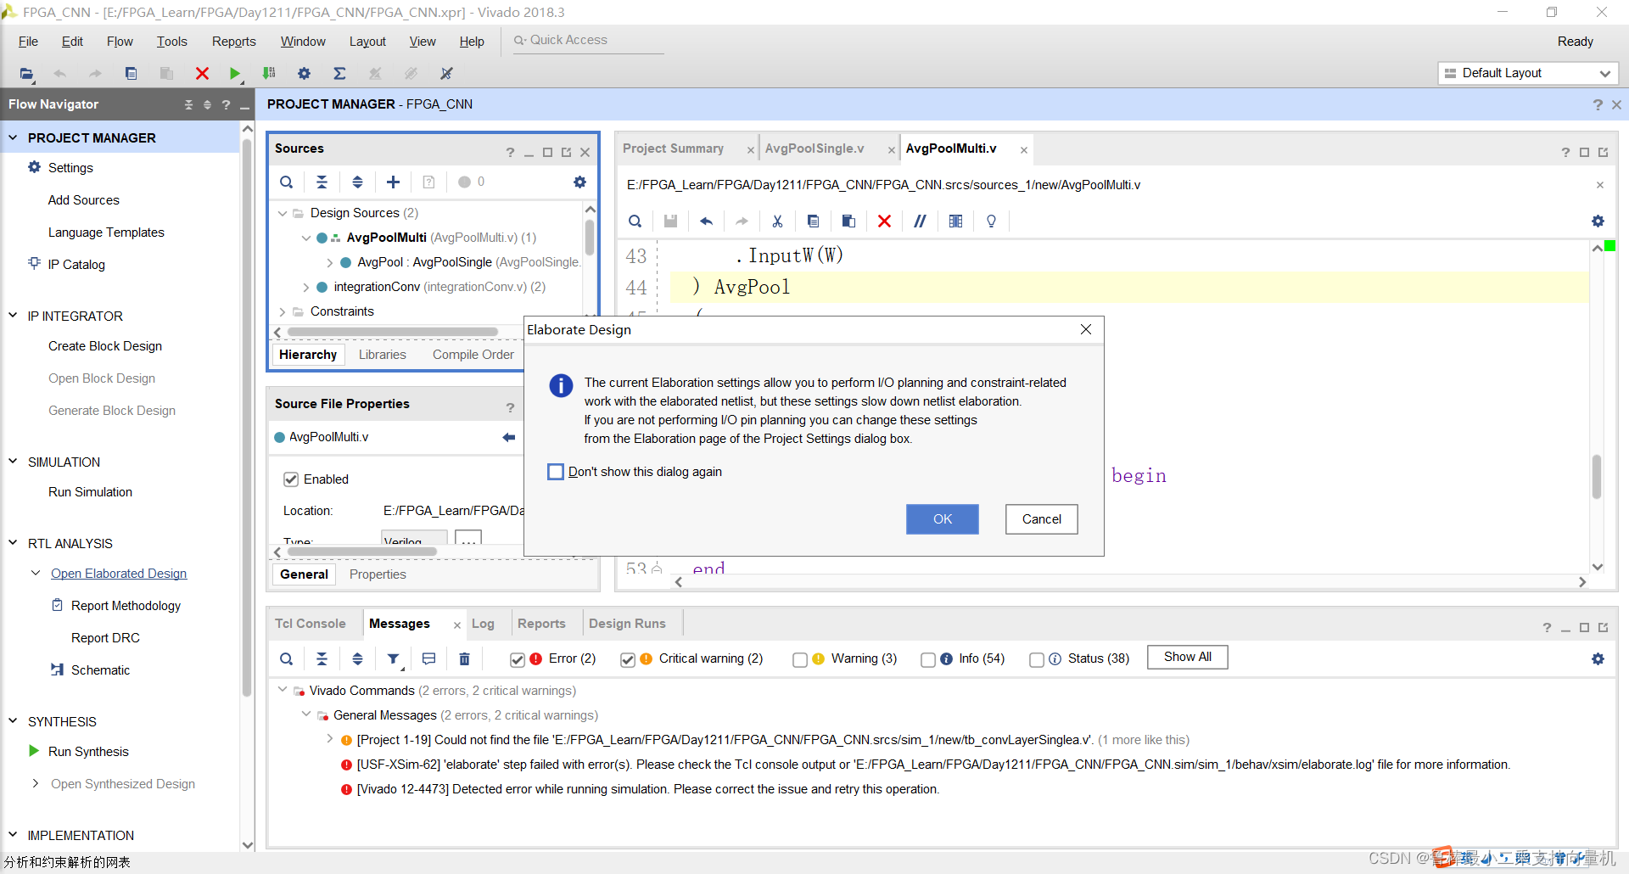The width and height of the screenshot is (1629, 874).
Task: Add sources with plus icon
Action: pos(393,182)
